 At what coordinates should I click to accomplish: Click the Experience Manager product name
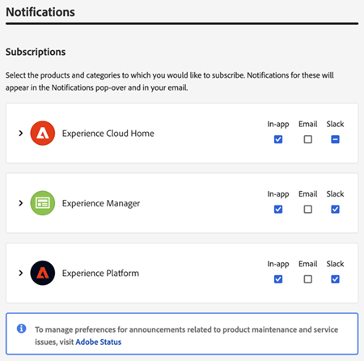pos(101,203)
